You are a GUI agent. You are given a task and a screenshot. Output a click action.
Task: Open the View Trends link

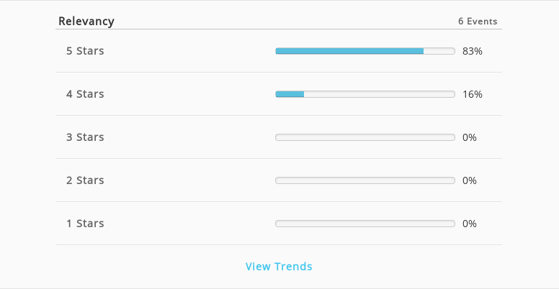[x=279, y=266]
